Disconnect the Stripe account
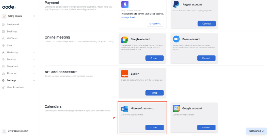 [155, 24]
